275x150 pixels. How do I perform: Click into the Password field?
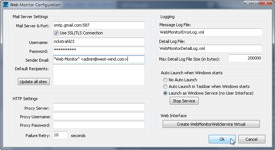99,50
